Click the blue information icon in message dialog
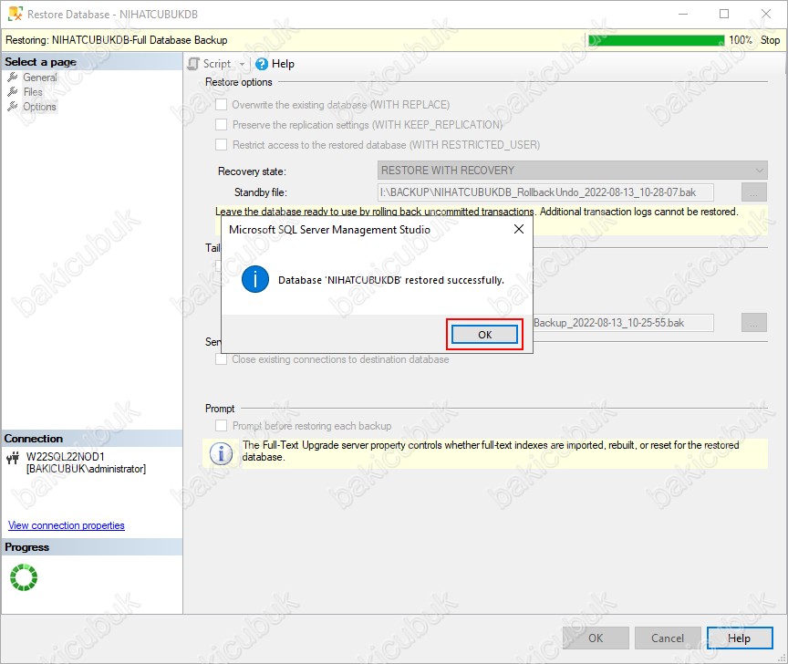The image size is (788, 664). [x=255, y=279]
